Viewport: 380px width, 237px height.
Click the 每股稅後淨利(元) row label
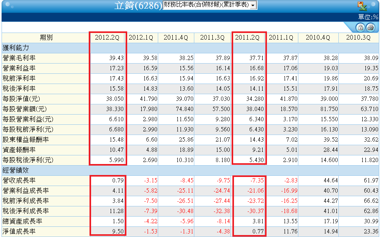(28, 160)
